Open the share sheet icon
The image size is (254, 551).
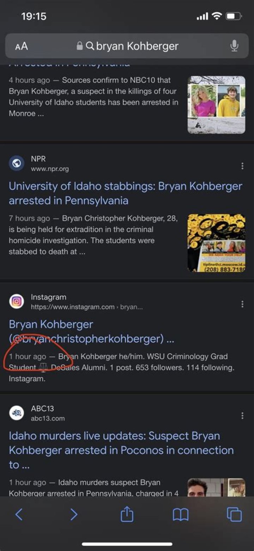tap(127, 514)
